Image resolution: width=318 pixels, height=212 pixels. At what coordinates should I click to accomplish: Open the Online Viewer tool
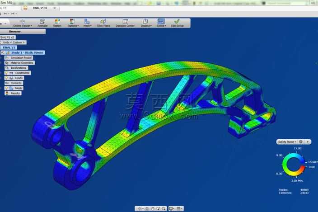(x=23, y=23)
